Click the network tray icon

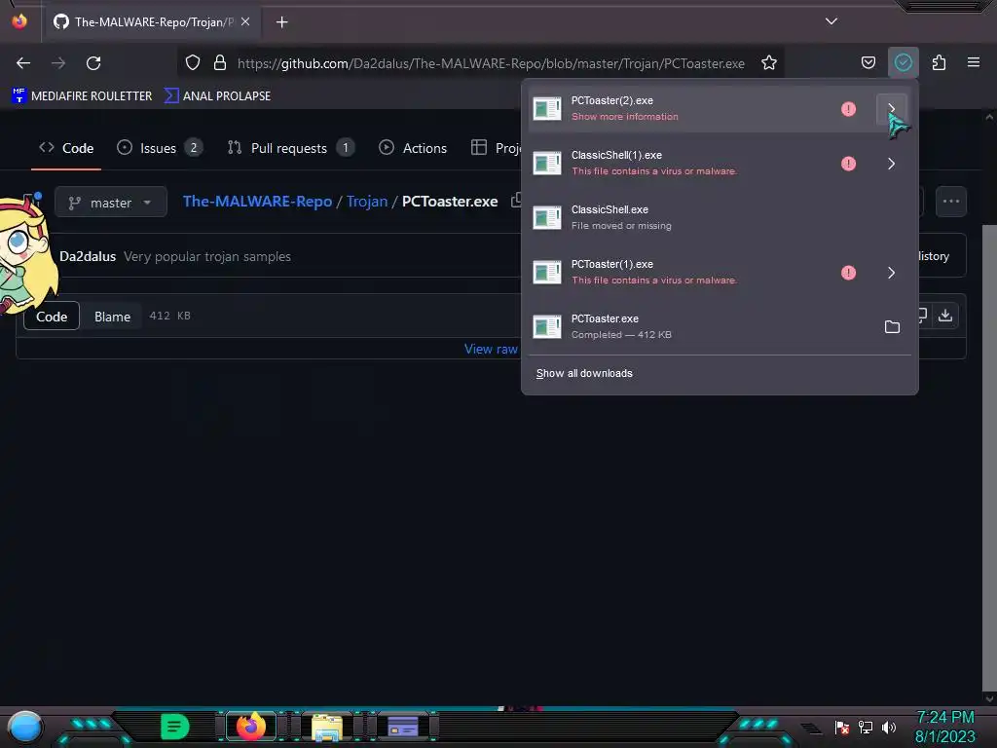(x=866, y=728)
